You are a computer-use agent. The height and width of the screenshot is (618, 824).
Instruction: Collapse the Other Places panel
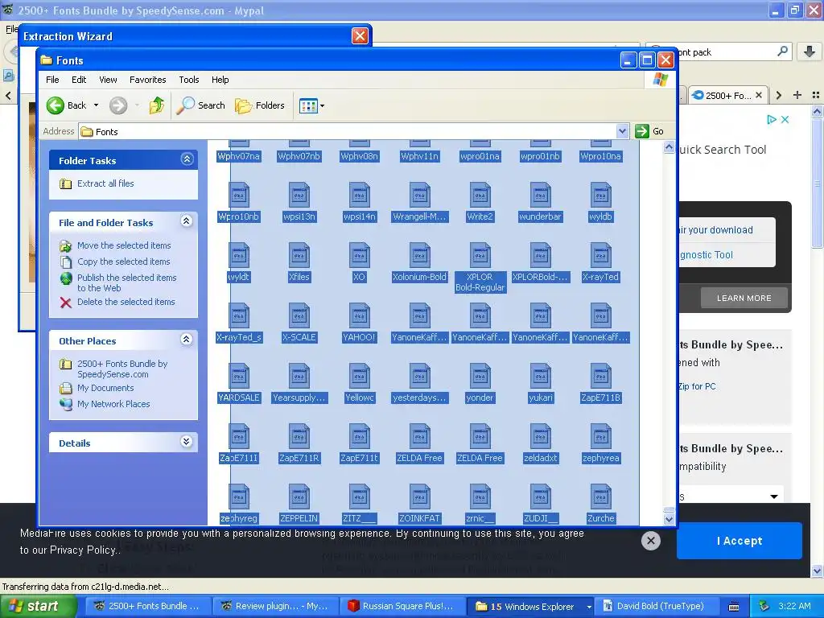tap(187, 340)
